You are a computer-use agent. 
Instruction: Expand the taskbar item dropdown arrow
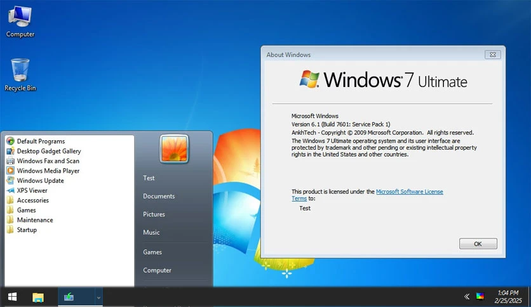pos(98,297)
